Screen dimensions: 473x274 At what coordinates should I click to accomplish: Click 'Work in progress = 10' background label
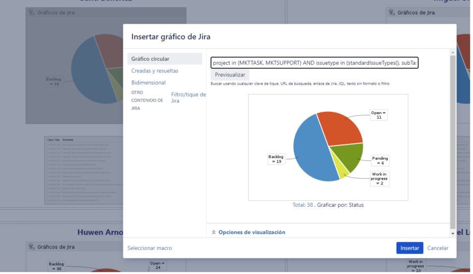tap(416, 266)
